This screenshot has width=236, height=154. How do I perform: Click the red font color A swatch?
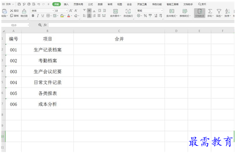[69, 16]
